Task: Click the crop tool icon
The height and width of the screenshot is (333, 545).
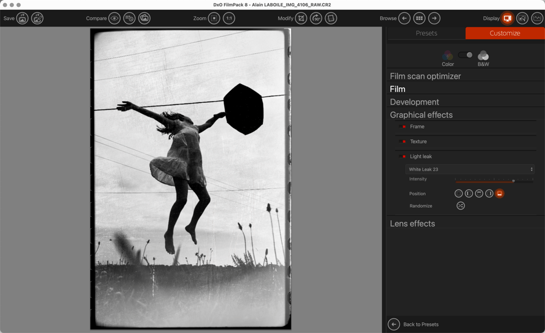Action: tap(301, 18)
